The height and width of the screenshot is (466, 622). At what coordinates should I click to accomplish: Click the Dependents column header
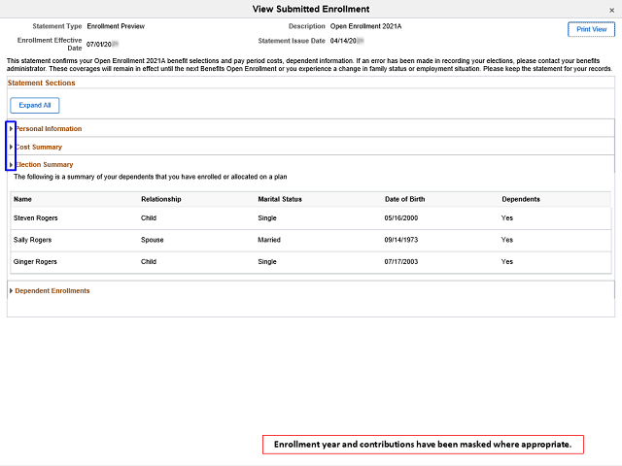pyautogui.click(x=523, y=199)
